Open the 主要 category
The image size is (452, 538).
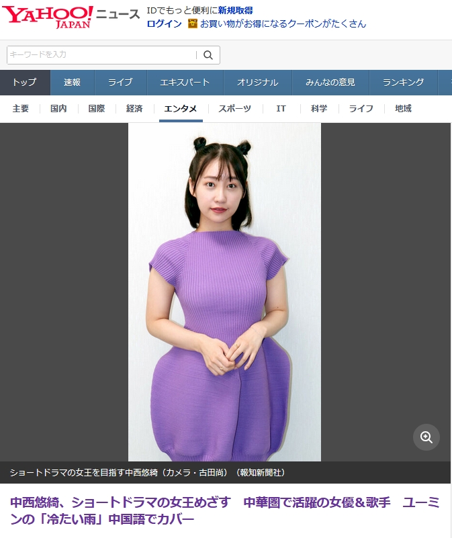coord(21,109)
